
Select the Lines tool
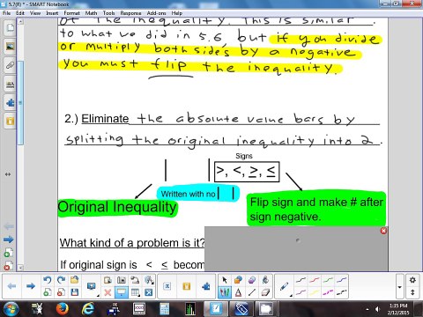click(252, 292)
